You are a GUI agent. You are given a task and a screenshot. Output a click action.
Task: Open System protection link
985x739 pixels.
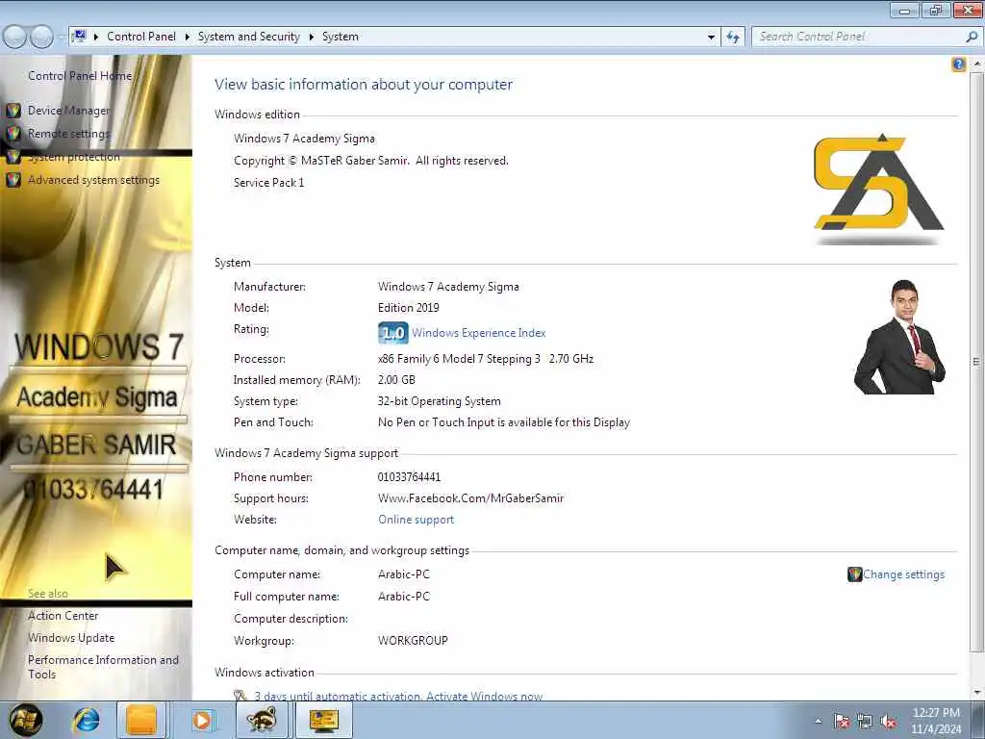click(x=73, y=157)
